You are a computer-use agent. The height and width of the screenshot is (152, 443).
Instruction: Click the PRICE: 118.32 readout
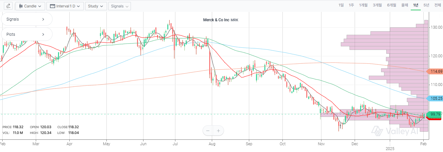click(x=13, y=127)
